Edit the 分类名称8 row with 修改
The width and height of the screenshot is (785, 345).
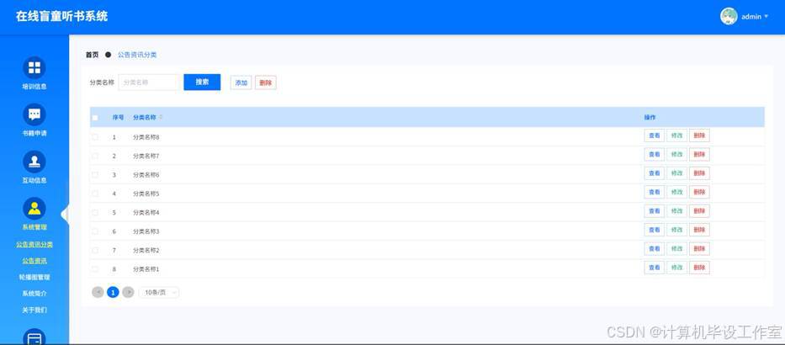(x=676, y=135)
